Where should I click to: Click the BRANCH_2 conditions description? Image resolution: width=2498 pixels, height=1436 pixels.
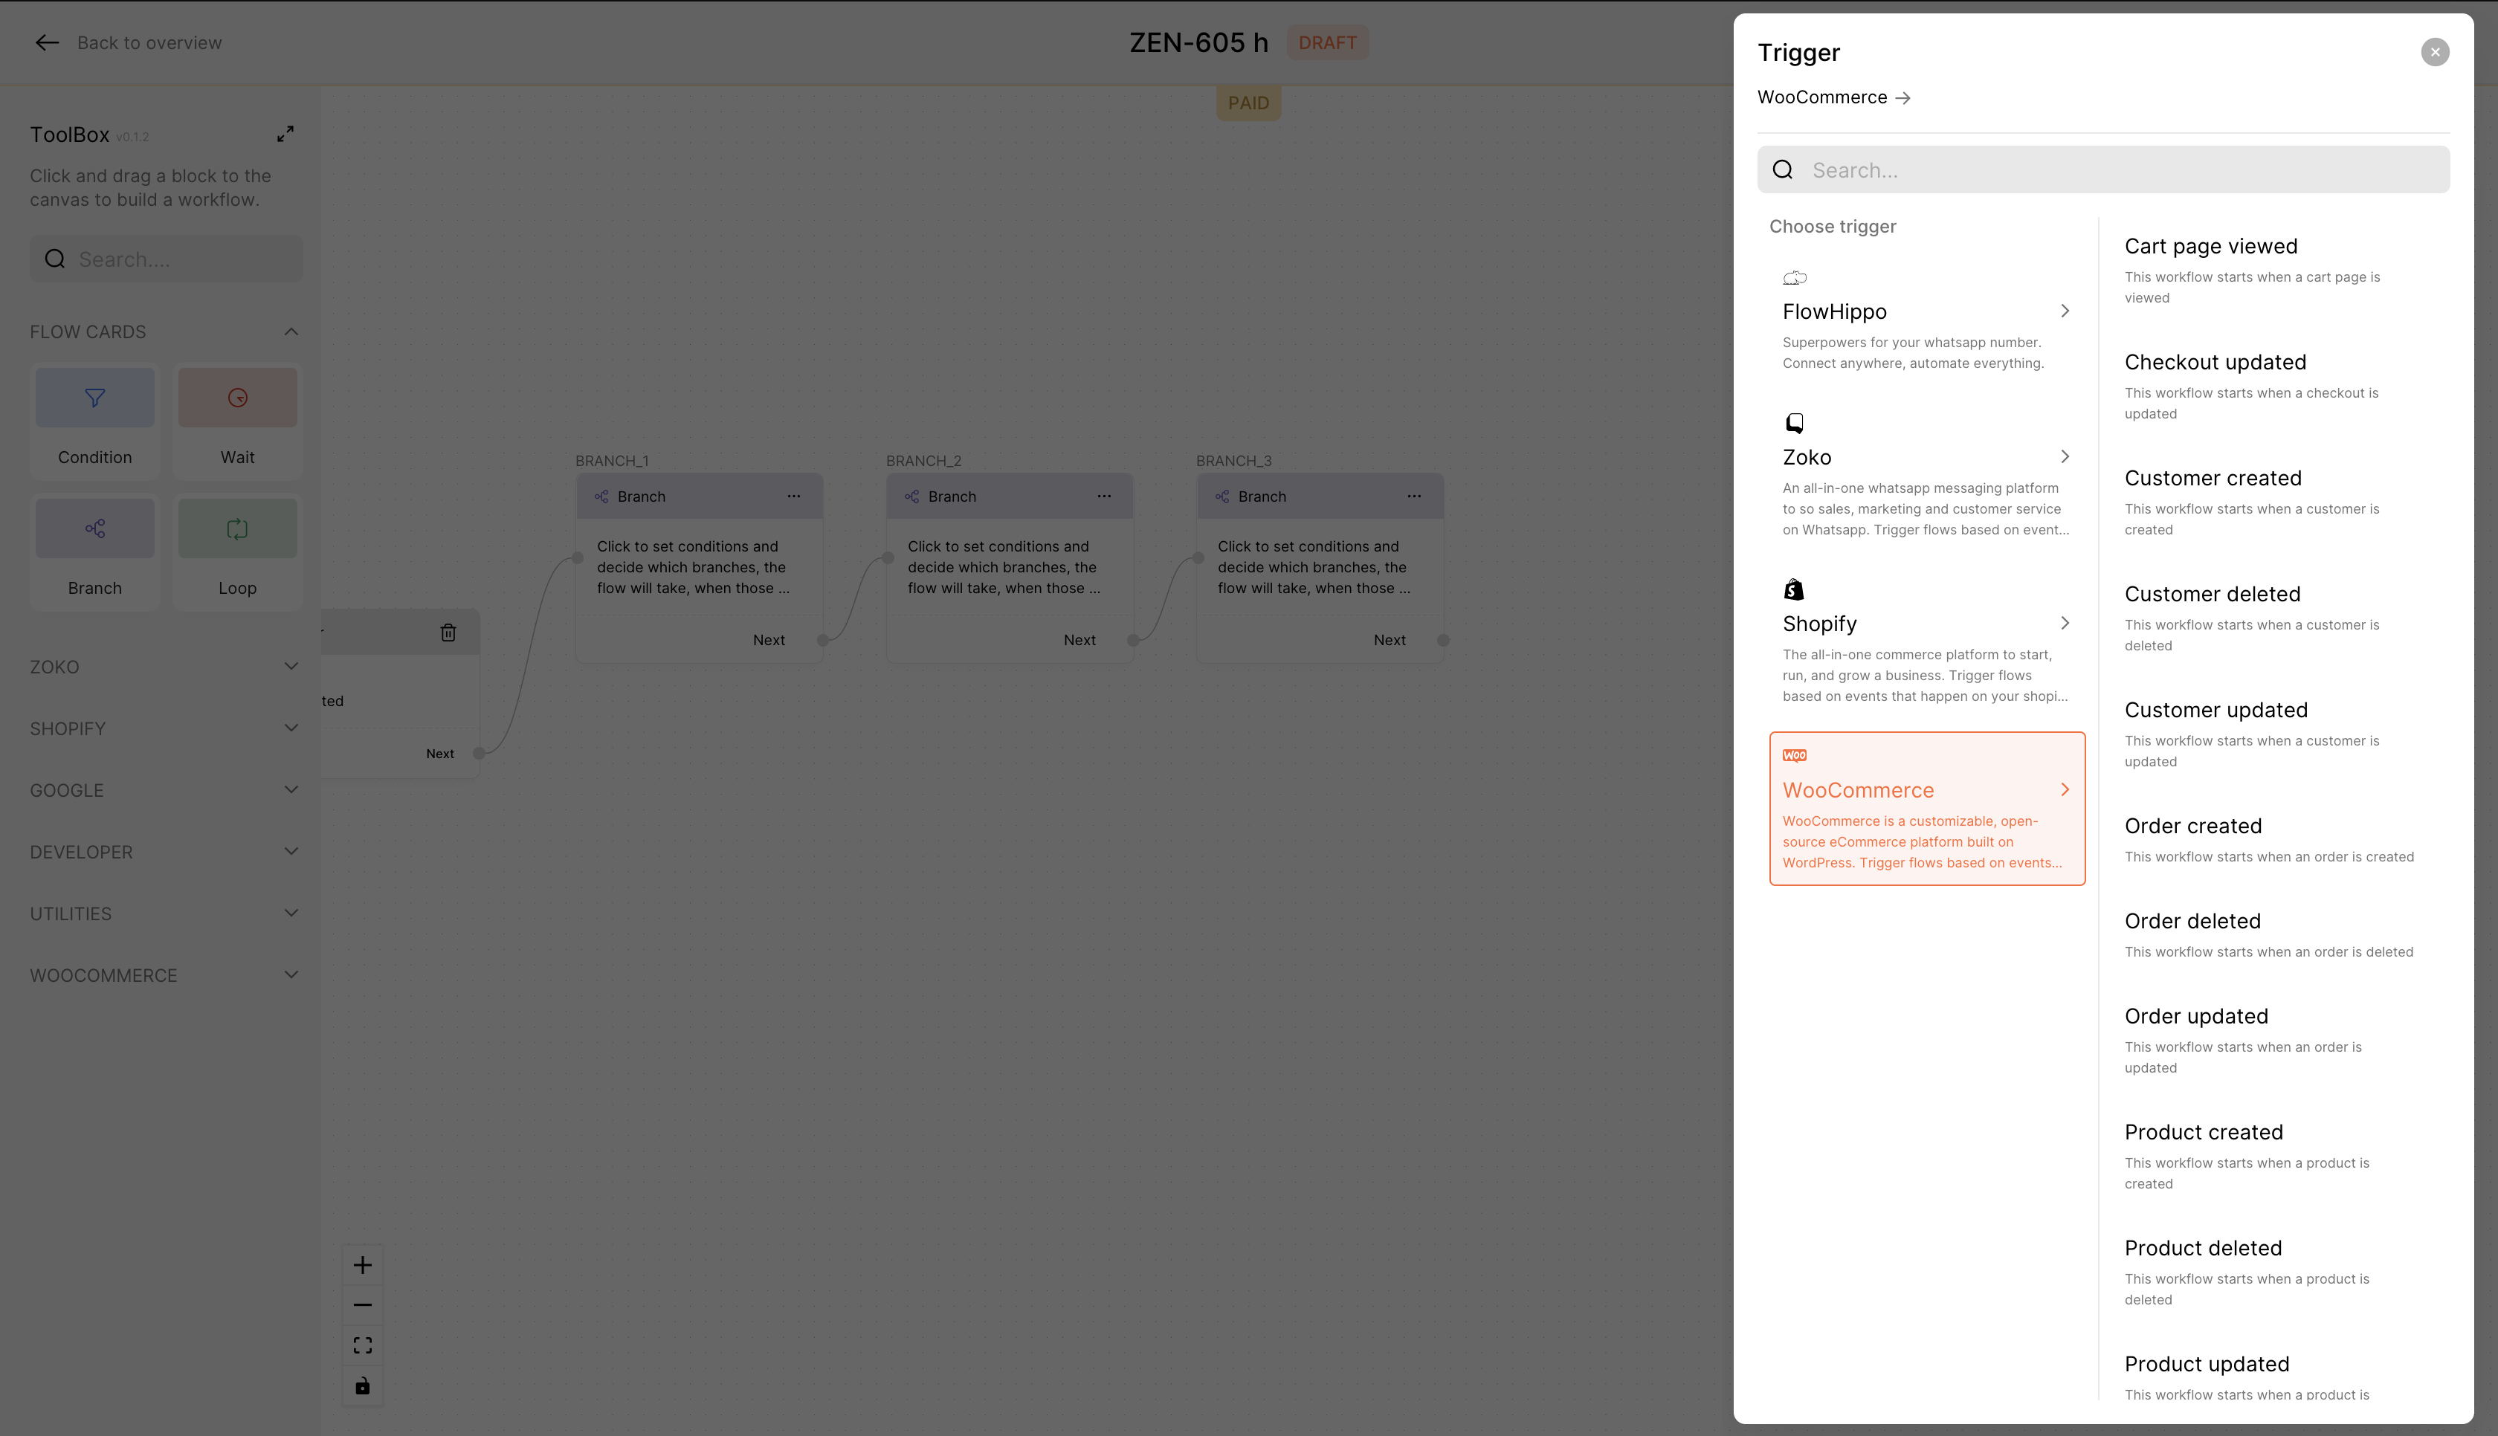[x=1004, y=567]
